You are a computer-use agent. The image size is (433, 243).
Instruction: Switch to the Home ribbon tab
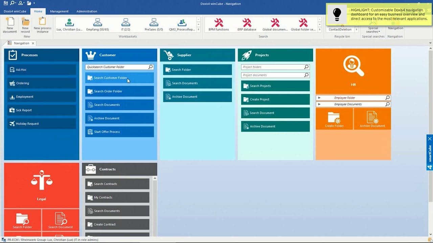(38, 11)
